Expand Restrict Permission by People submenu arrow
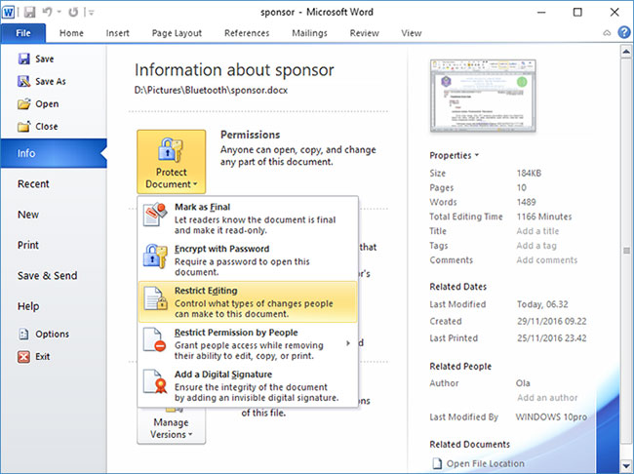This screenshot has width=634, height=474. click(x=348, y=343)
